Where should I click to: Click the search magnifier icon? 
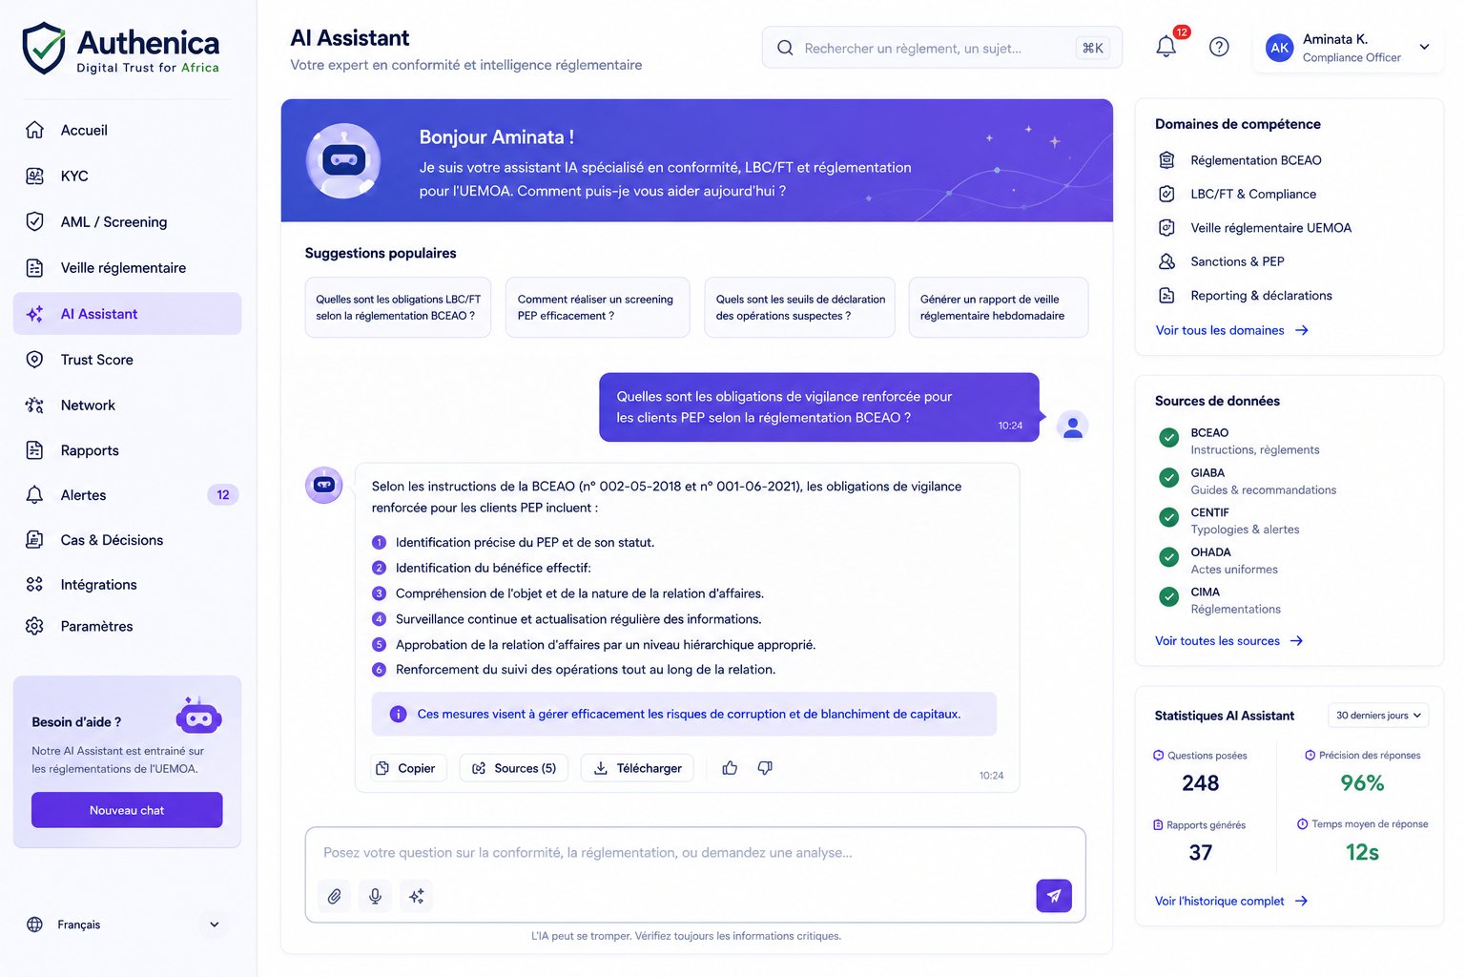785,48
